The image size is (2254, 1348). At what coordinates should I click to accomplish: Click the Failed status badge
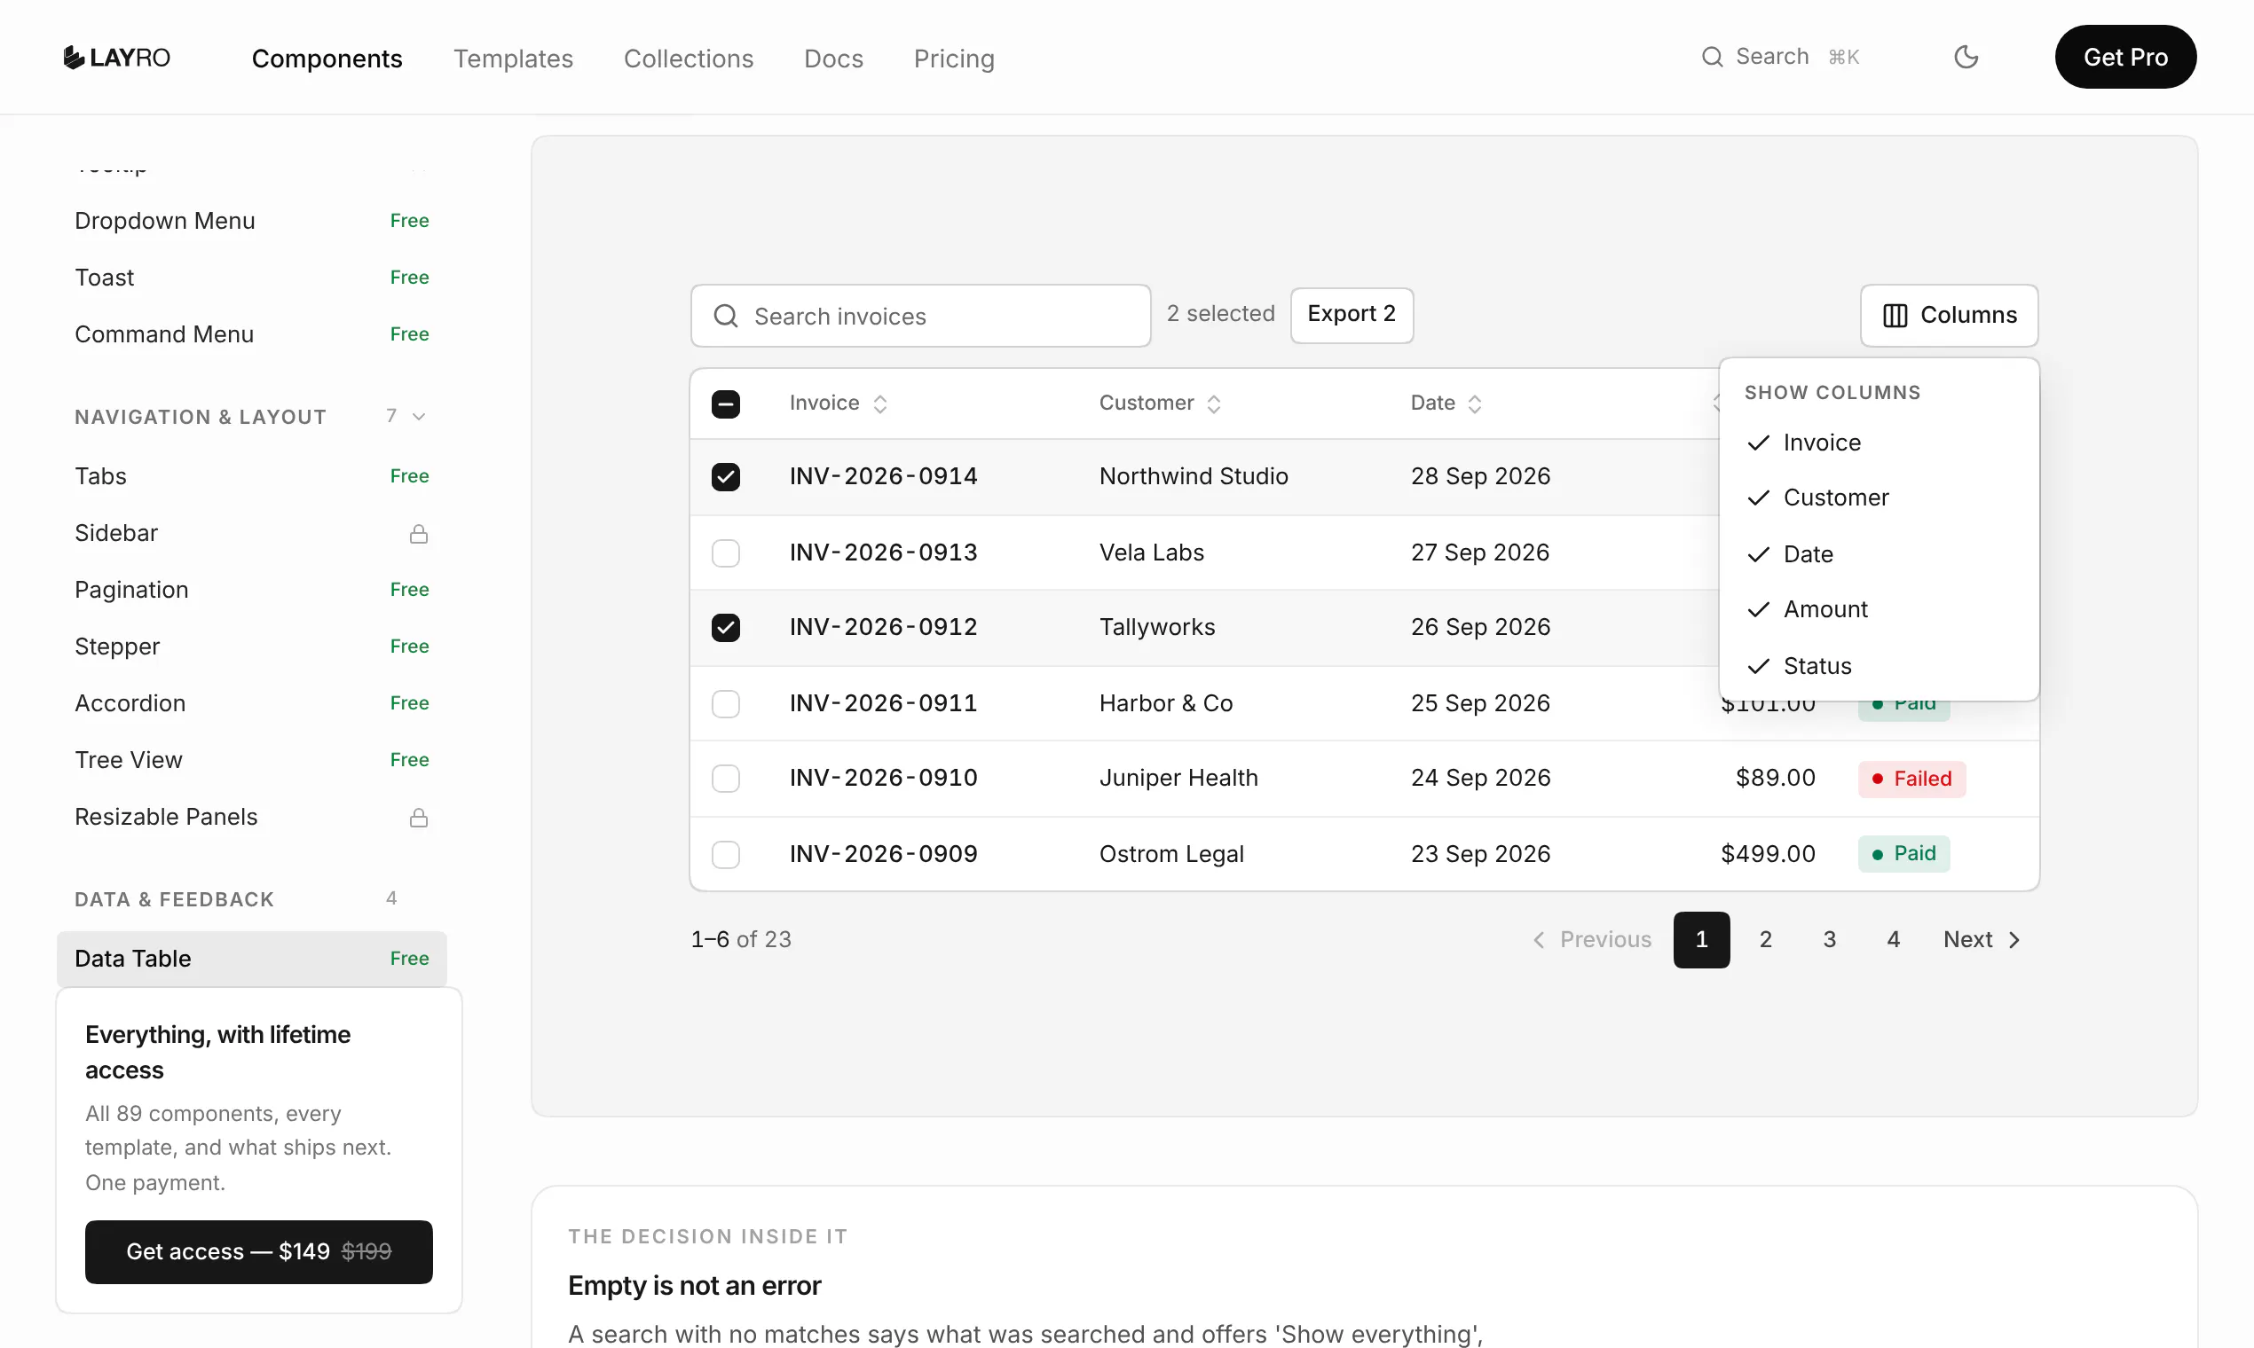[x=1911, y=779]
